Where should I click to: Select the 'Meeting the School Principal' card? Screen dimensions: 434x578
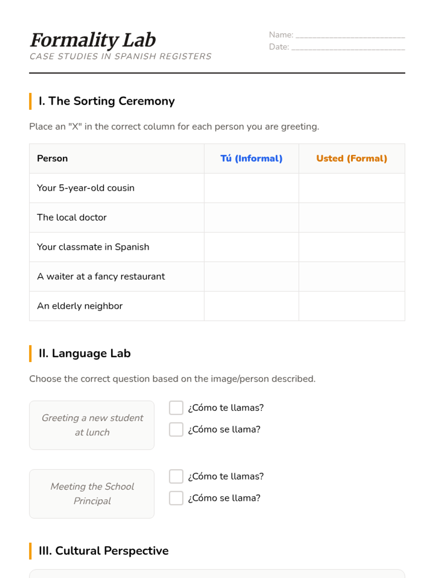click(92, 494)
